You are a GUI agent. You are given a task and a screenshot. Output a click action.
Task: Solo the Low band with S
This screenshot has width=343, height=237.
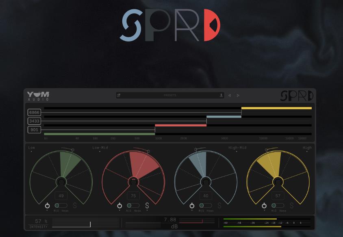click(x=75, y=205)
